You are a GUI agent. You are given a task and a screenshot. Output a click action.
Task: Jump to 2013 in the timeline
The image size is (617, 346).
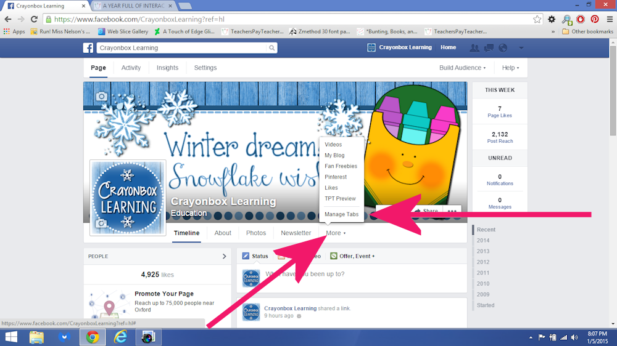pos(483,251)
